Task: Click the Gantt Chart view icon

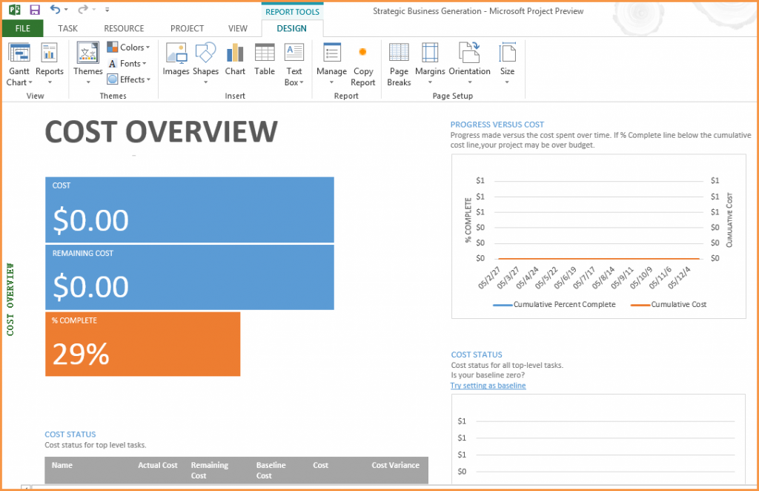Action: click(x=19, y=53)
